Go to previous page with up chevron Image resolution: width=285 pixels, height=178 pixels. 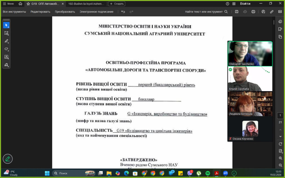tap(281, 130)
